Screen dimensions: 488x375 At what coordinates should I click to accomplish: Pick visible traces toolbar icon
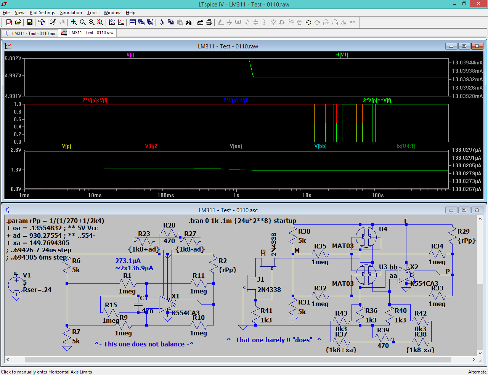112,22
